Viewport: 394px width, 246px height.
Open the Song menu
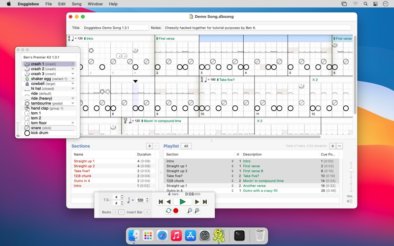(x=76, y=4)
